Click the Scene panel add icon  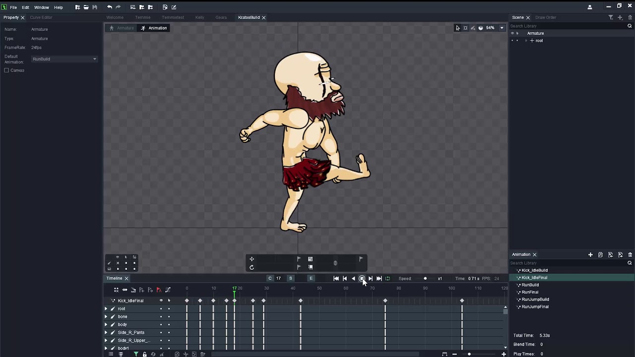pos(620,17)
